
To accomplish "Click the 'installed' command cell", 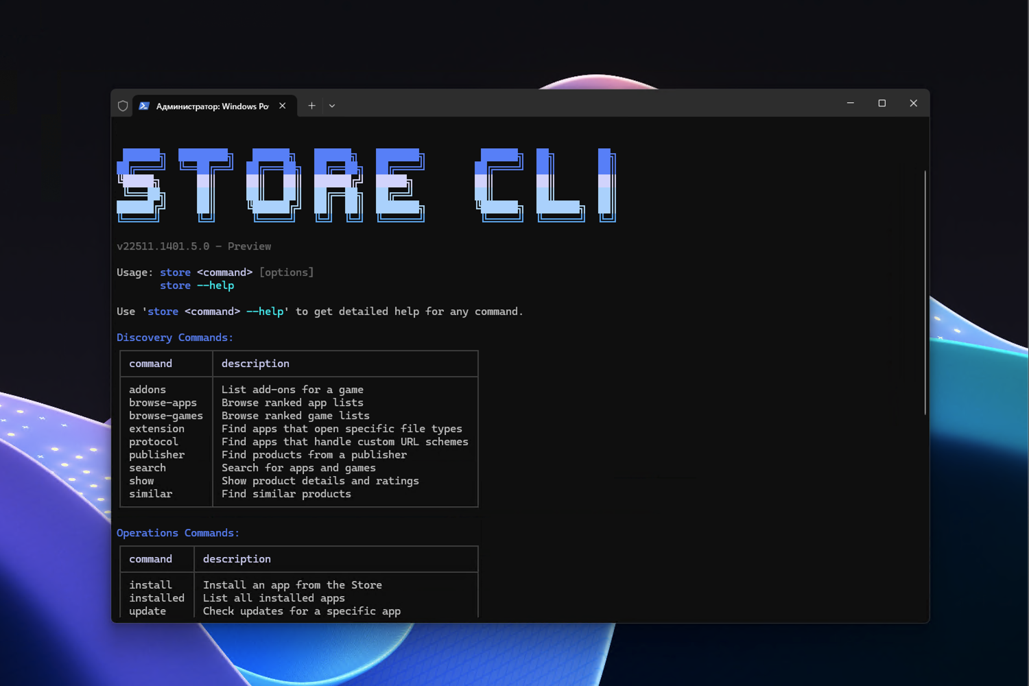I will 157,598.
